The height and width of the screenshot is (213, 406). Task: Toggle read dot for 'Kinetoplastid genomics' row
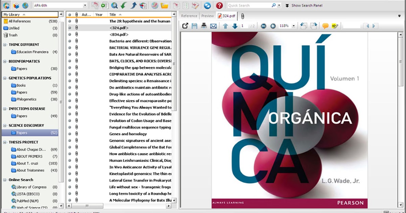click(x=70, y=174)
